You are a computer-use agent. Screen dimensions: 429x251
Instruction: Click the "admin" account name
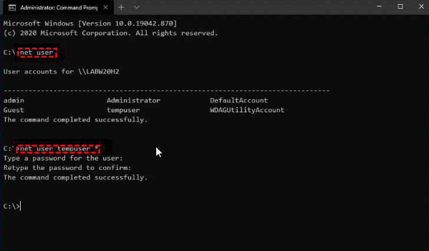point(14,101)
